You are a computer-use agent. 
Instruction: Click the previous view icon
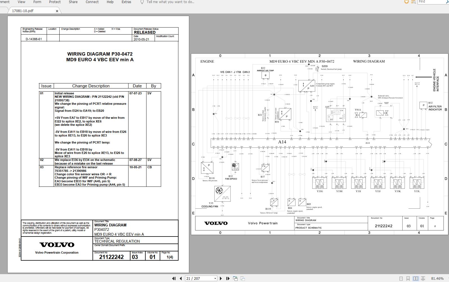tap(235, 278)
